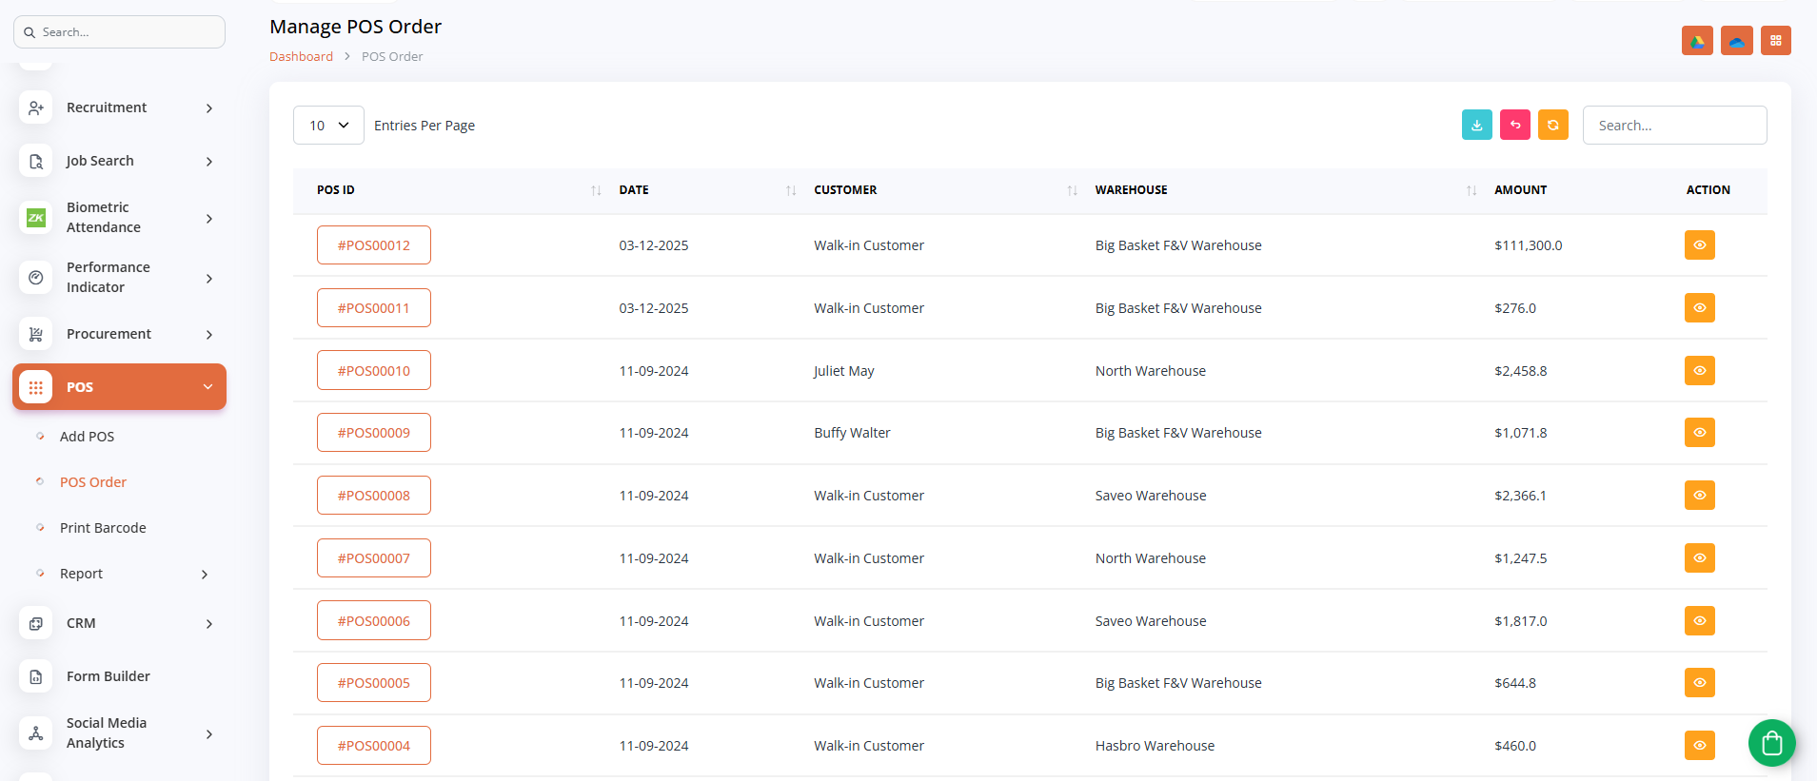Click the table search input field
Image resolution: width=1817 pixels, height=781 pixels.
1673,126
